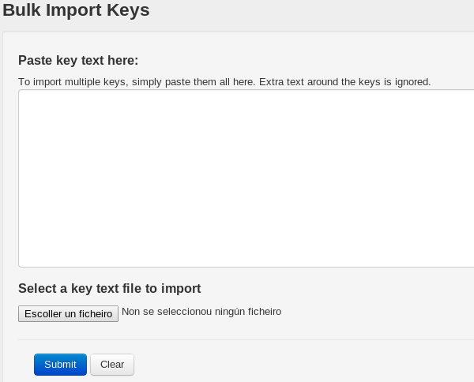474x382 pixels.
Task: Click the word 'ficheiro' in the no-file-selected text
Action: (264, 312)
